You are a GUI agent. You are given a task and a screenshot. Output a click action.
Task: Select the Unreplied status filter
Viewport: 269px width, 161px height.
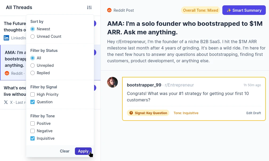pyautogui.click(x=33, y=65)
